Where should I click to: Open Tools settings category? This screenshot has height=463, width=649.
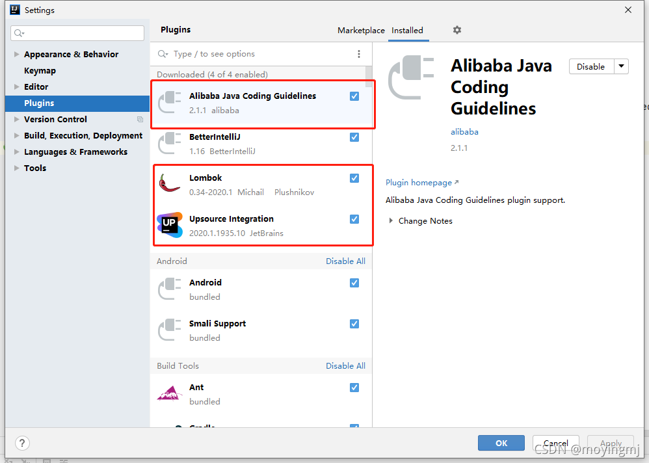tap(35, 168)
